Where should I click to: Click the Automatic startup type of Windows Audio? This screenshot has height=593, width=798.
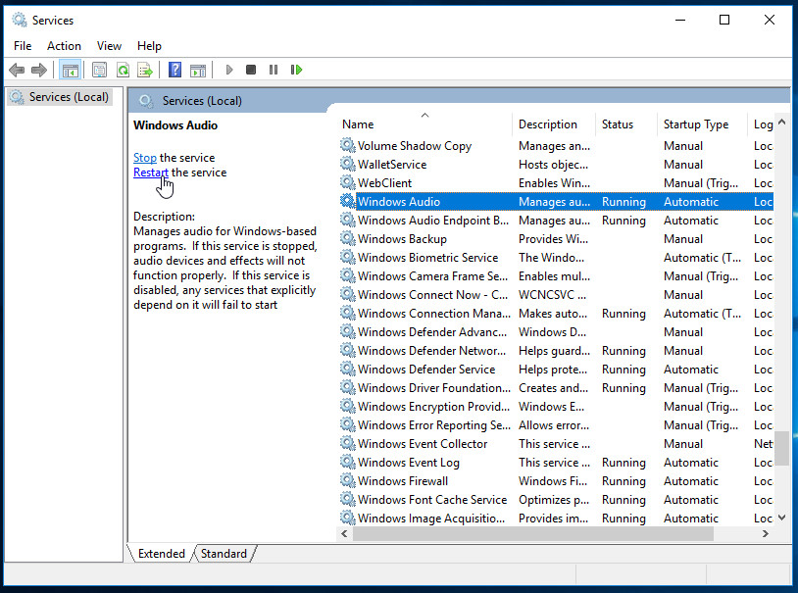690,202
